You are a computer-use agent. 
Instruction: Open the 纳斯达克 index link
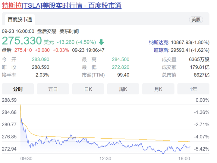click(x=159, y=42)
